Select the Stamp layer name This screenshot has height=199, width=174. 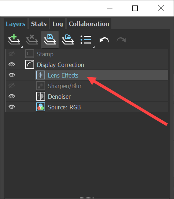pyautogui.click(x=45, y=54)
